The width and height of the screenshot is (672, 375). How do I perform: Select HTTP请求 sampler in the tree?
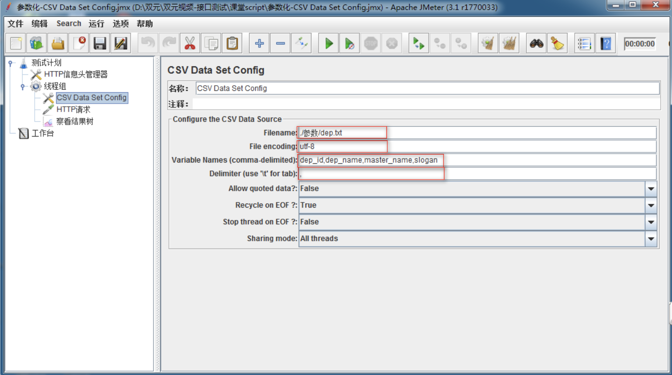coord(73,109)
